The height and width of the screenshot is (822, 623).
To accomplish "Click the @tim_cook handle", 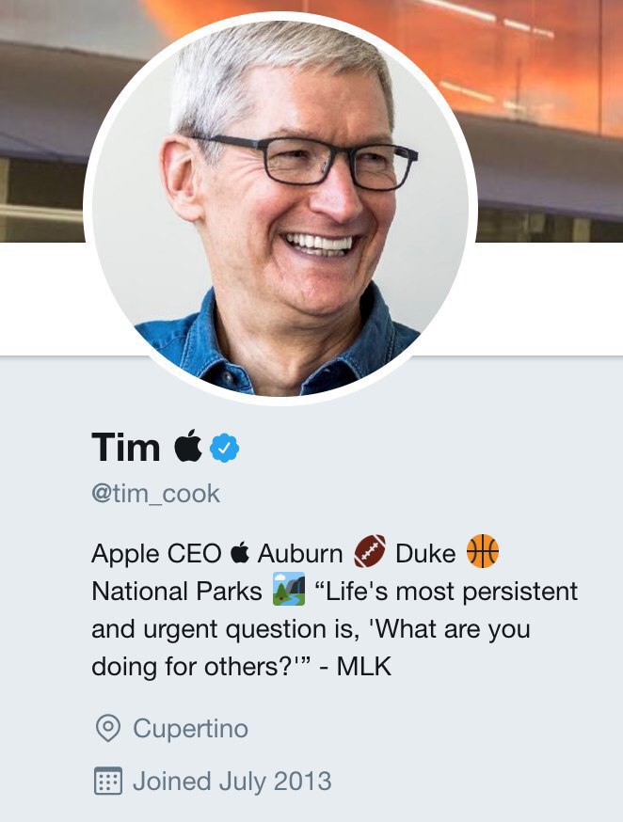I will [156, 494].
